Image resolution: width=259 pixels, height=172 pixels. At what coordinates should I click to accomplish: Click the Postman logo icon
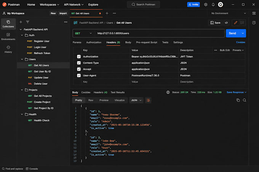click(x=5, y=5)
